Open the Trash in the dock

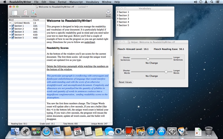(x=209, y=131)
